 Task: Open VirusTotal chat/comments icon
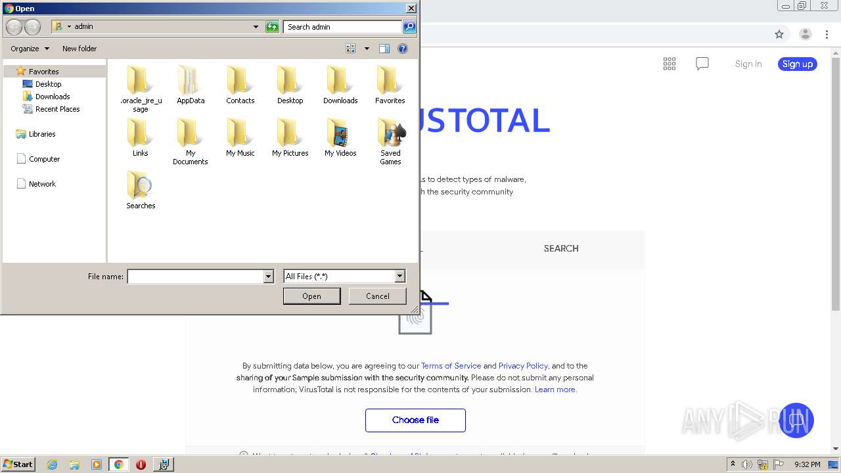[x=702, y=64]
